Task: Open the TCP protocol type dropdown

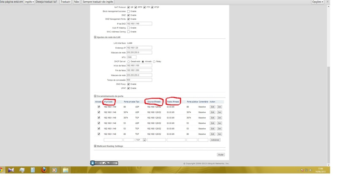Action: pyautogui.click(x=141, y=140)
